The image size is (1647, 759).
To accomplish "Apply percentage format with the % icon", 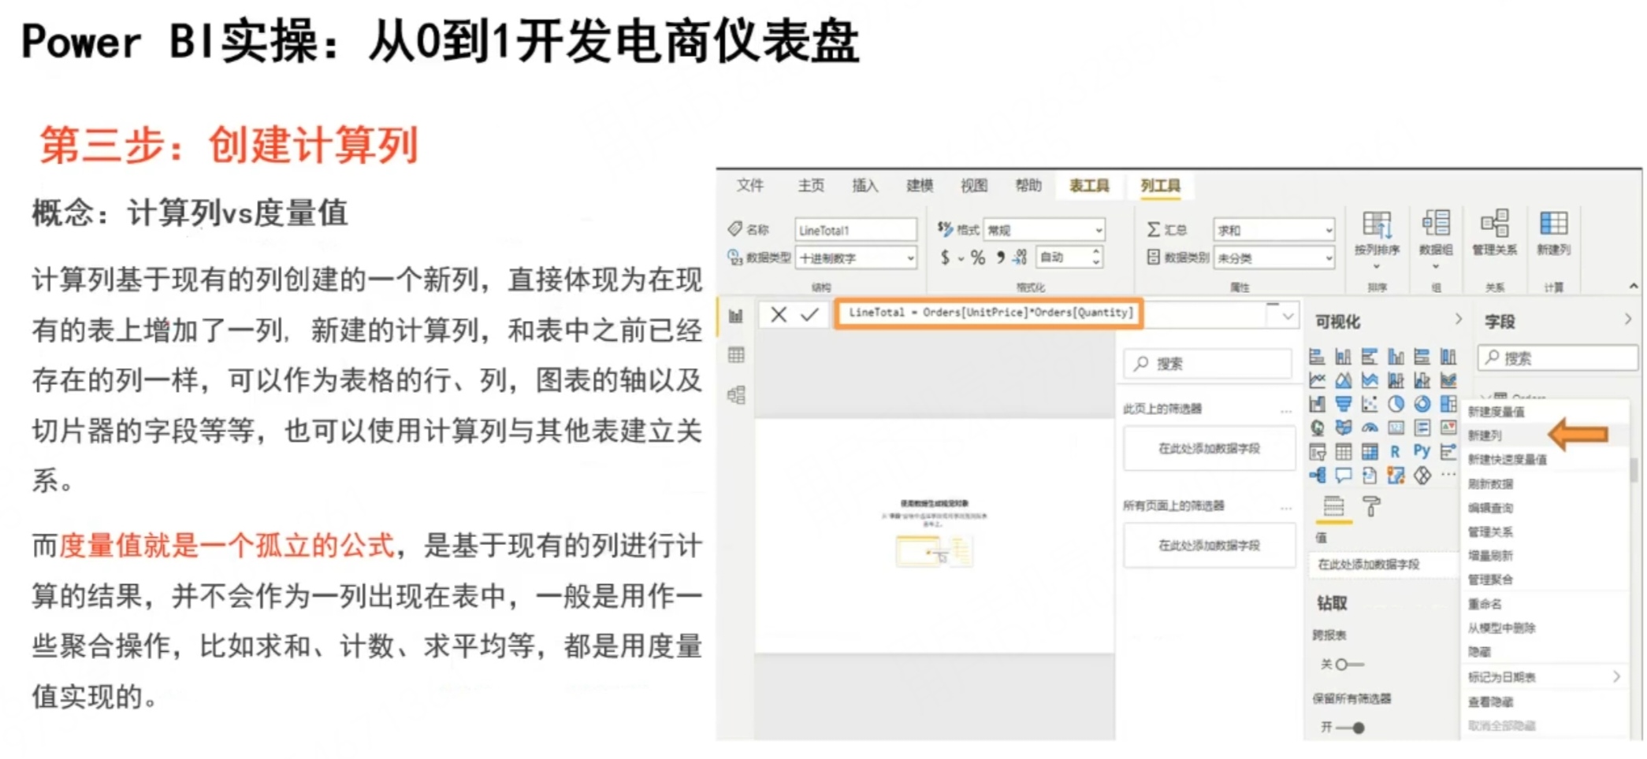I will (978, 257).
